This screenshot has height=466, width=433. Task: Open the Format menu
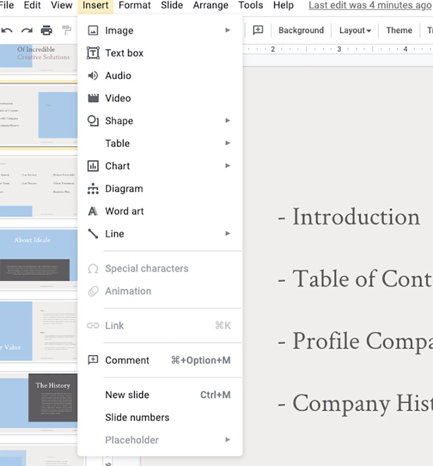pyautogui.click(x=134, y=6)
